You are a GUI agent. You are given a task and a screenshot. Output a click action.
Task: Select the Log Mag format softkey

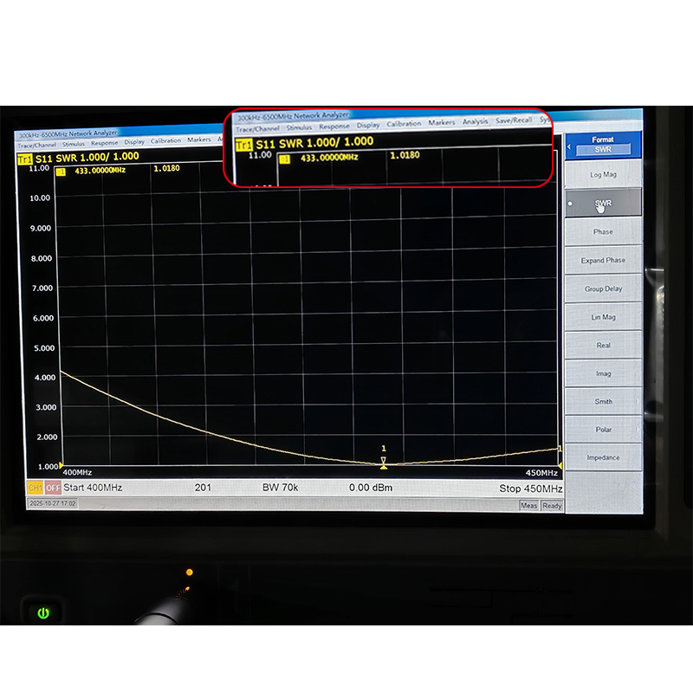tap(603, 175)
